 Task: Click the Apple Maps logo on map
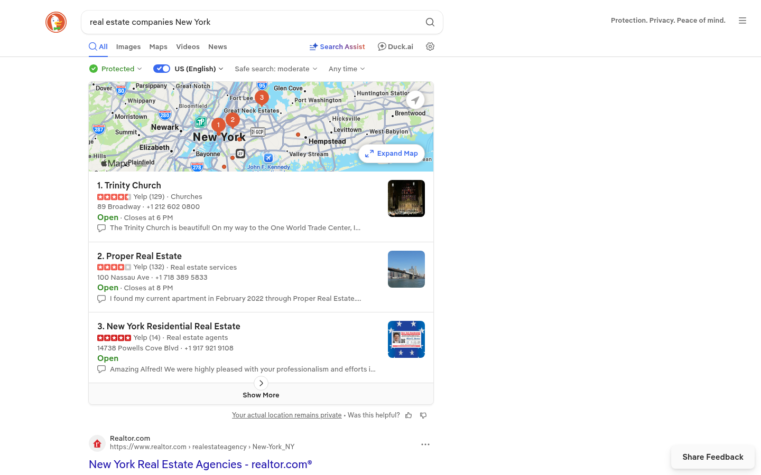[x=115, y=164]
